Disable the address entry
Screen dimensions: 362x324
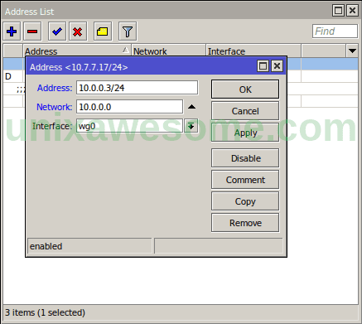(x=245, y=158)
